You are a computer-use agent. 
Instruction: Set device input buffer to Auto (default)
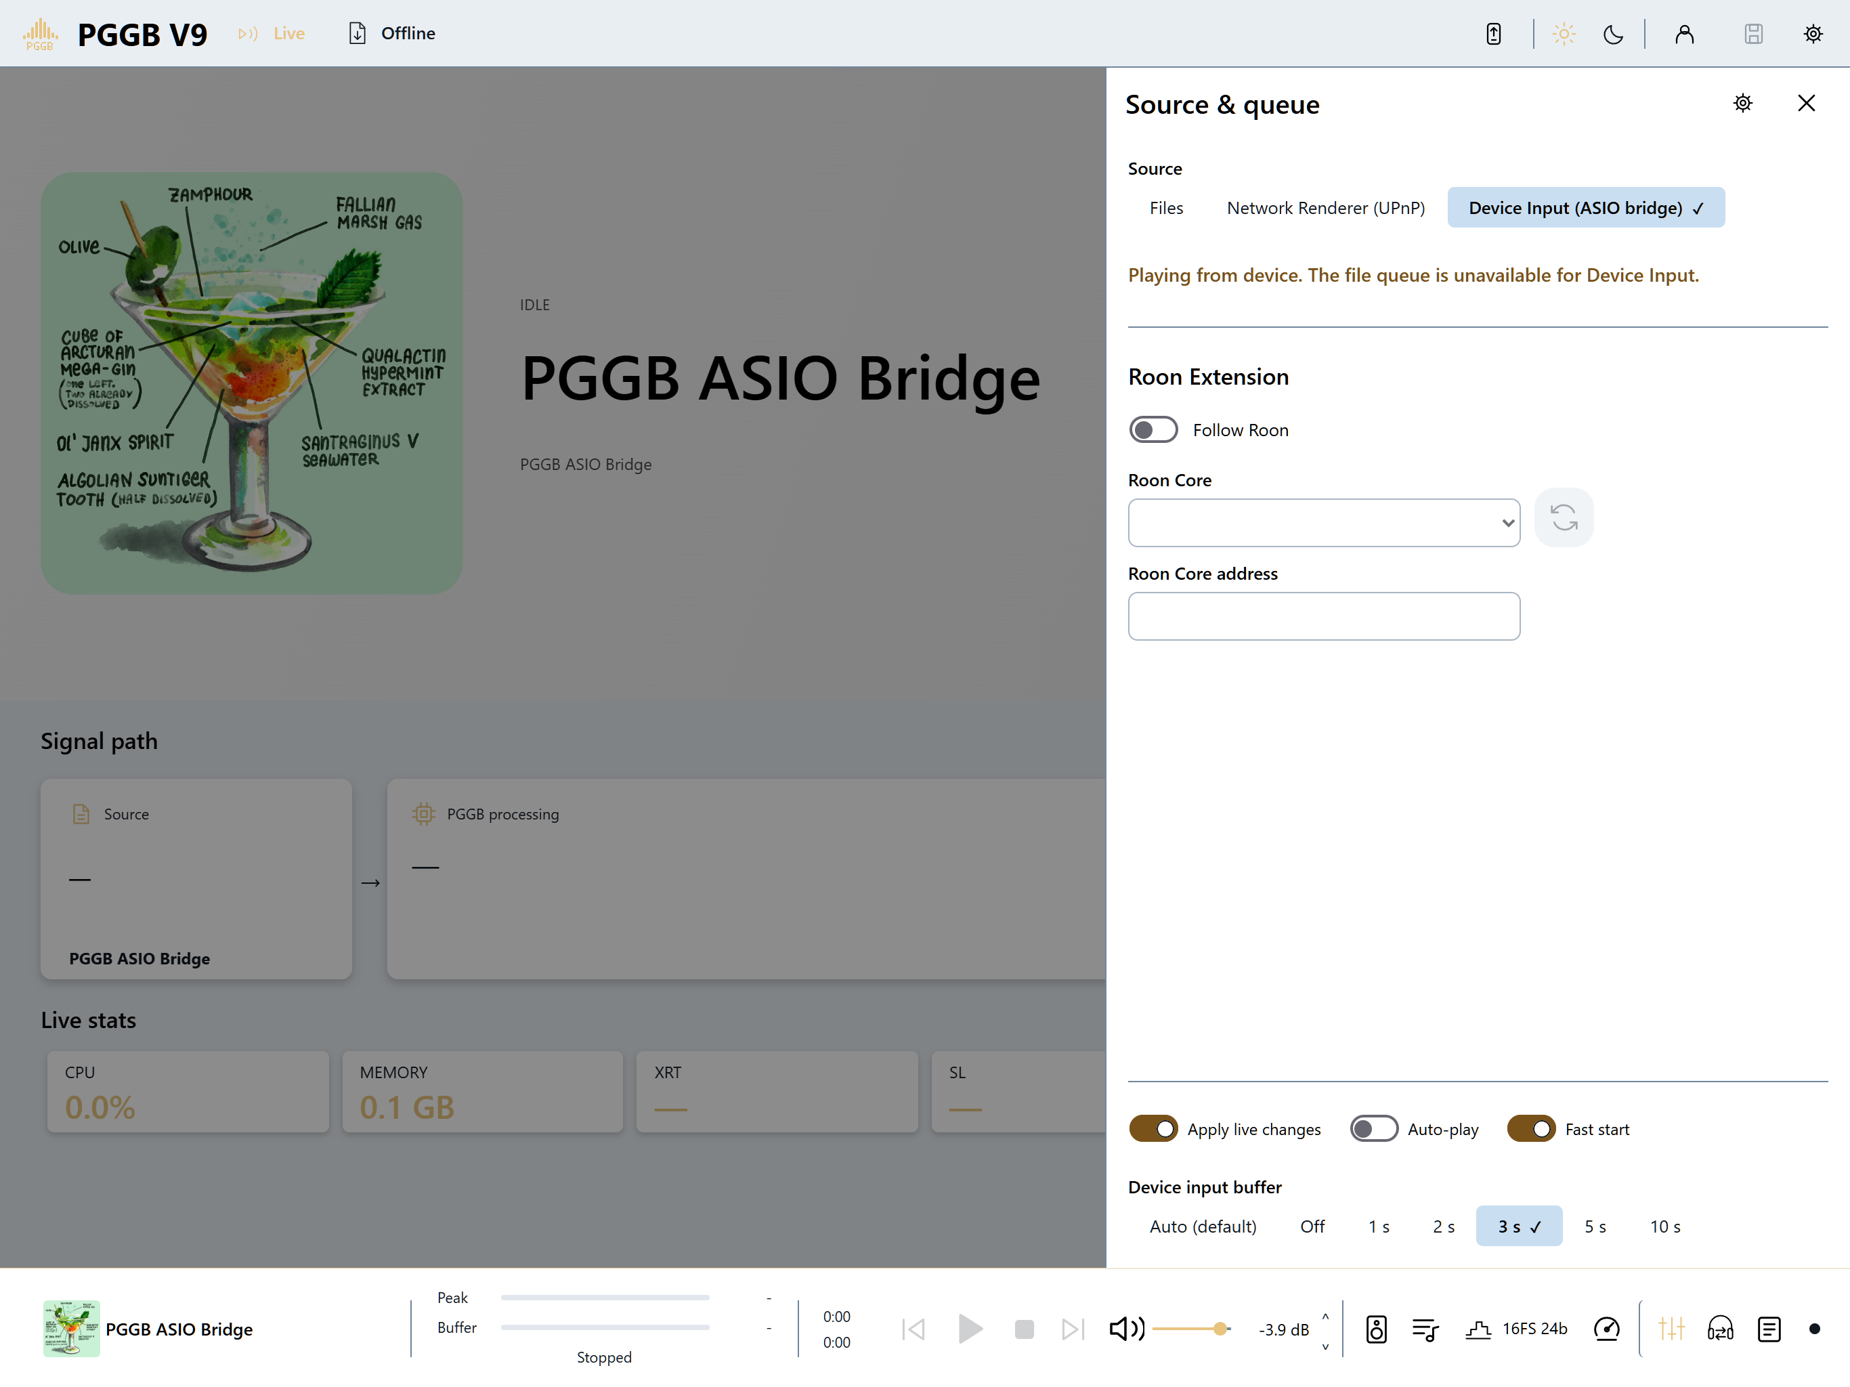click(x=1203, y=1226)
